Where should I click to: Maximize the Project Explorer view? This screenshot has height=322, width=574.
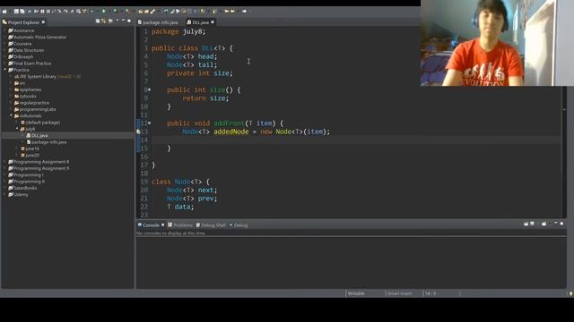pos(129,21)
